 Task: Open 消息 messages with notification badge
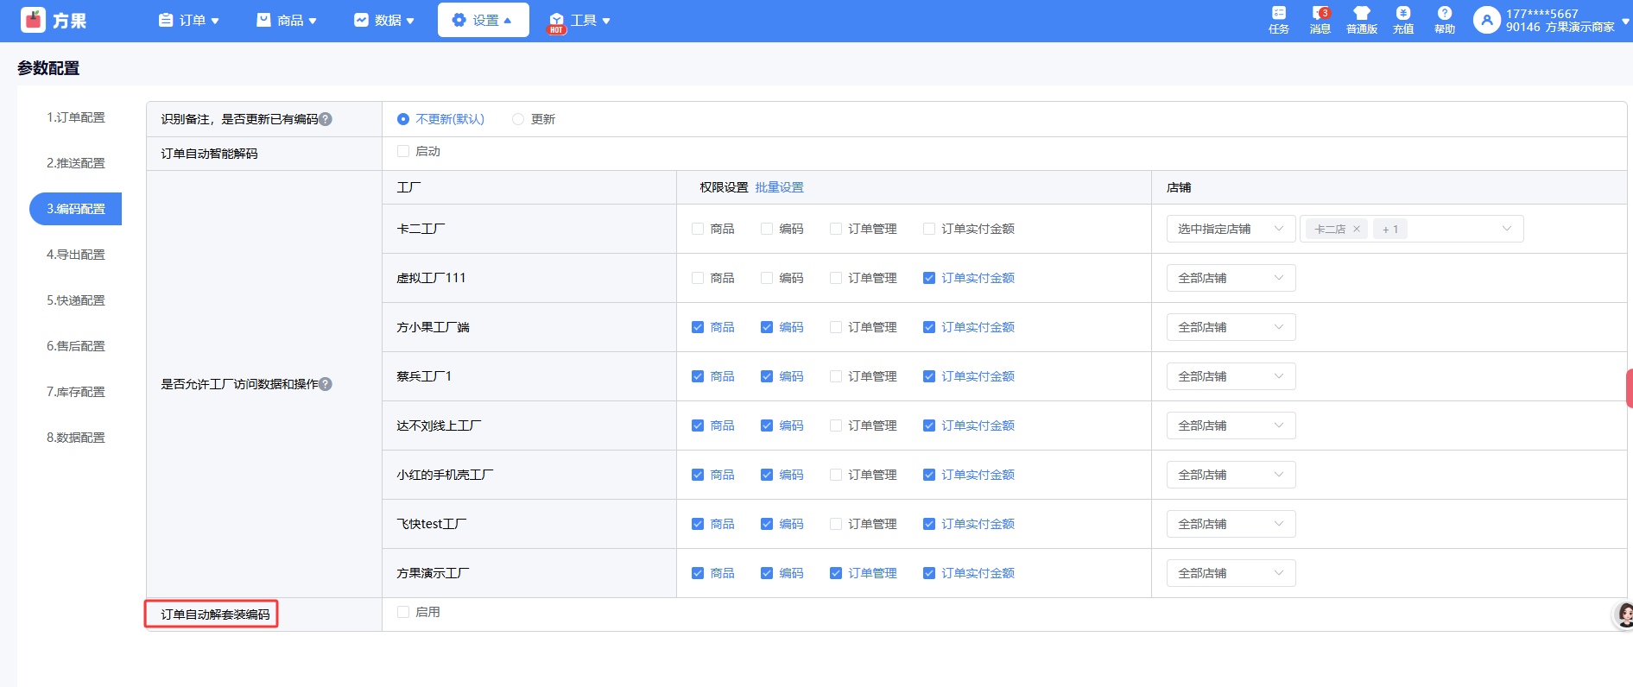1320,14
